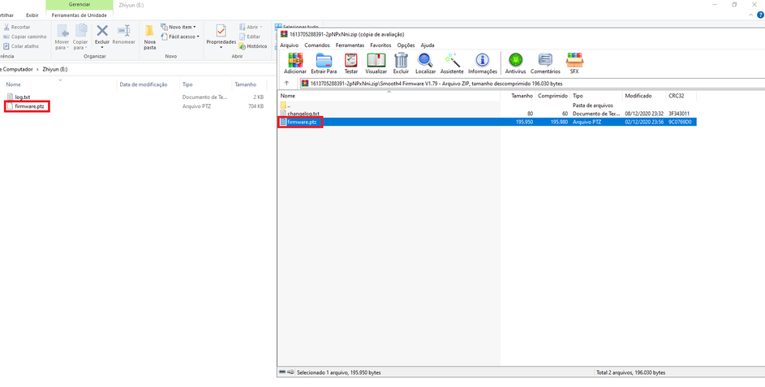This screenshot has height=387, width=765.
Task: Click Recortar in Explorer ribbon
Action: [x=17, y=28]
